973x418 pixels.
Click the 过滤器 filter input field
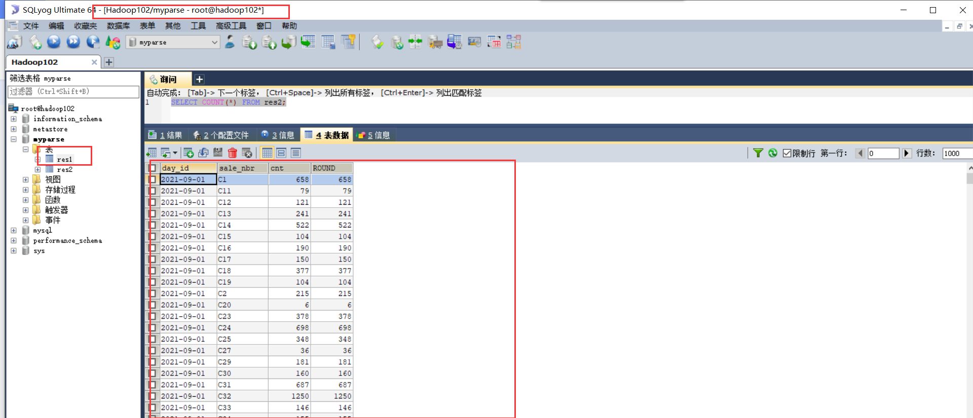point(73,92)
